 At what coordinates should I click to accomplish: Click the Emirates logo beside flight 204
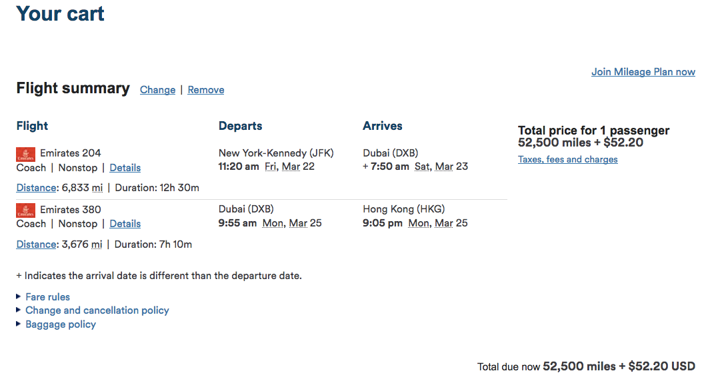click(26, 155)
